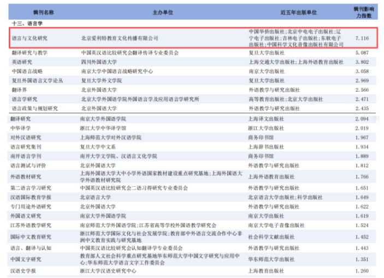Click the index value 1.260
384x278 pixels.
(362, 271)
